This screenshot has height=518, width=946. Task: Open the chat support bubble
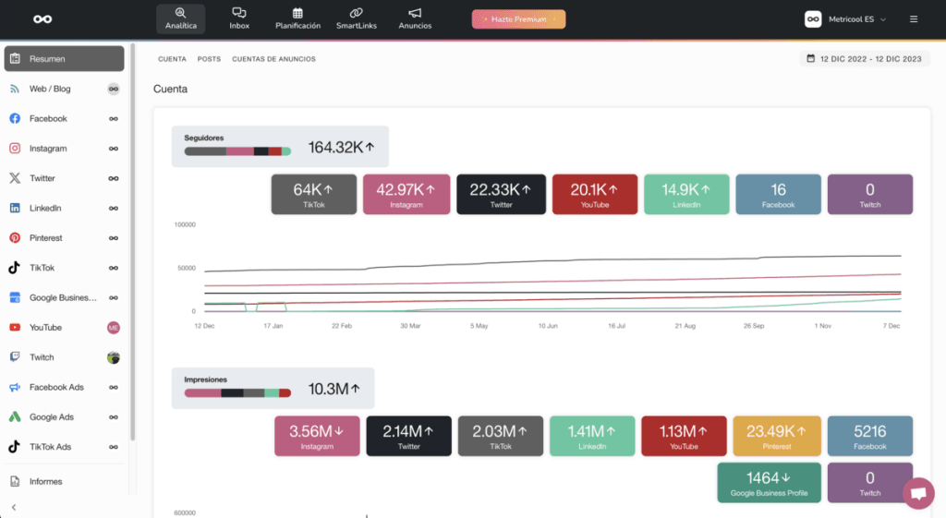tap(918, 493)
